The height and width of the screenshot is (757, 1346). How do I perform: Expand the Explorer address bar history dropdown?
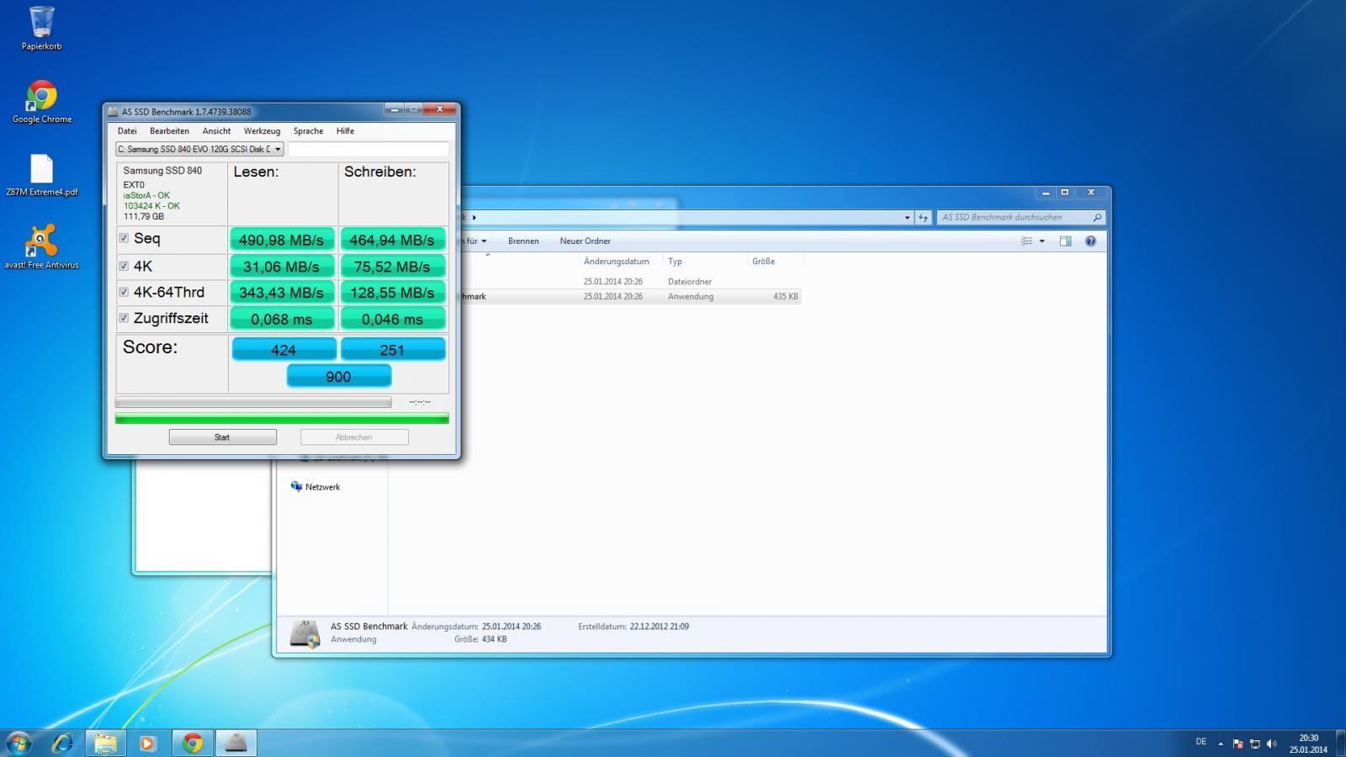coord(907,217)
